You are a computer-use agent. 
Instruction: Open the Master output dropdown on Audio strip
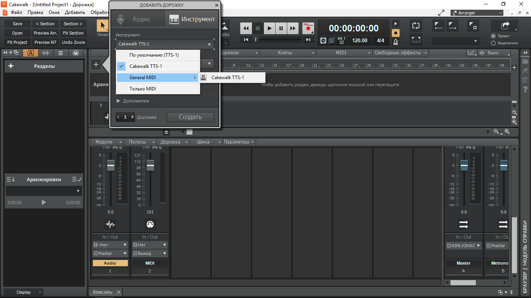[x=110, y=253]
